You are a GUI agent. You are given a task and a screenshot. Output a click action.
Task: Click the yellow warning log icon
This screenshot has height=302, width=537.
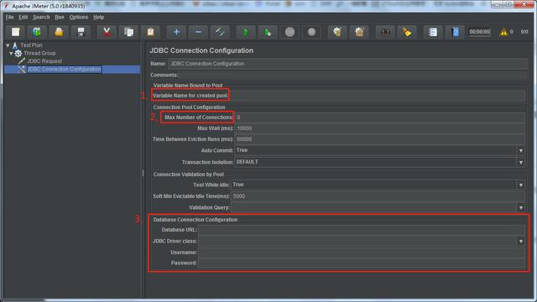(503, 32)
